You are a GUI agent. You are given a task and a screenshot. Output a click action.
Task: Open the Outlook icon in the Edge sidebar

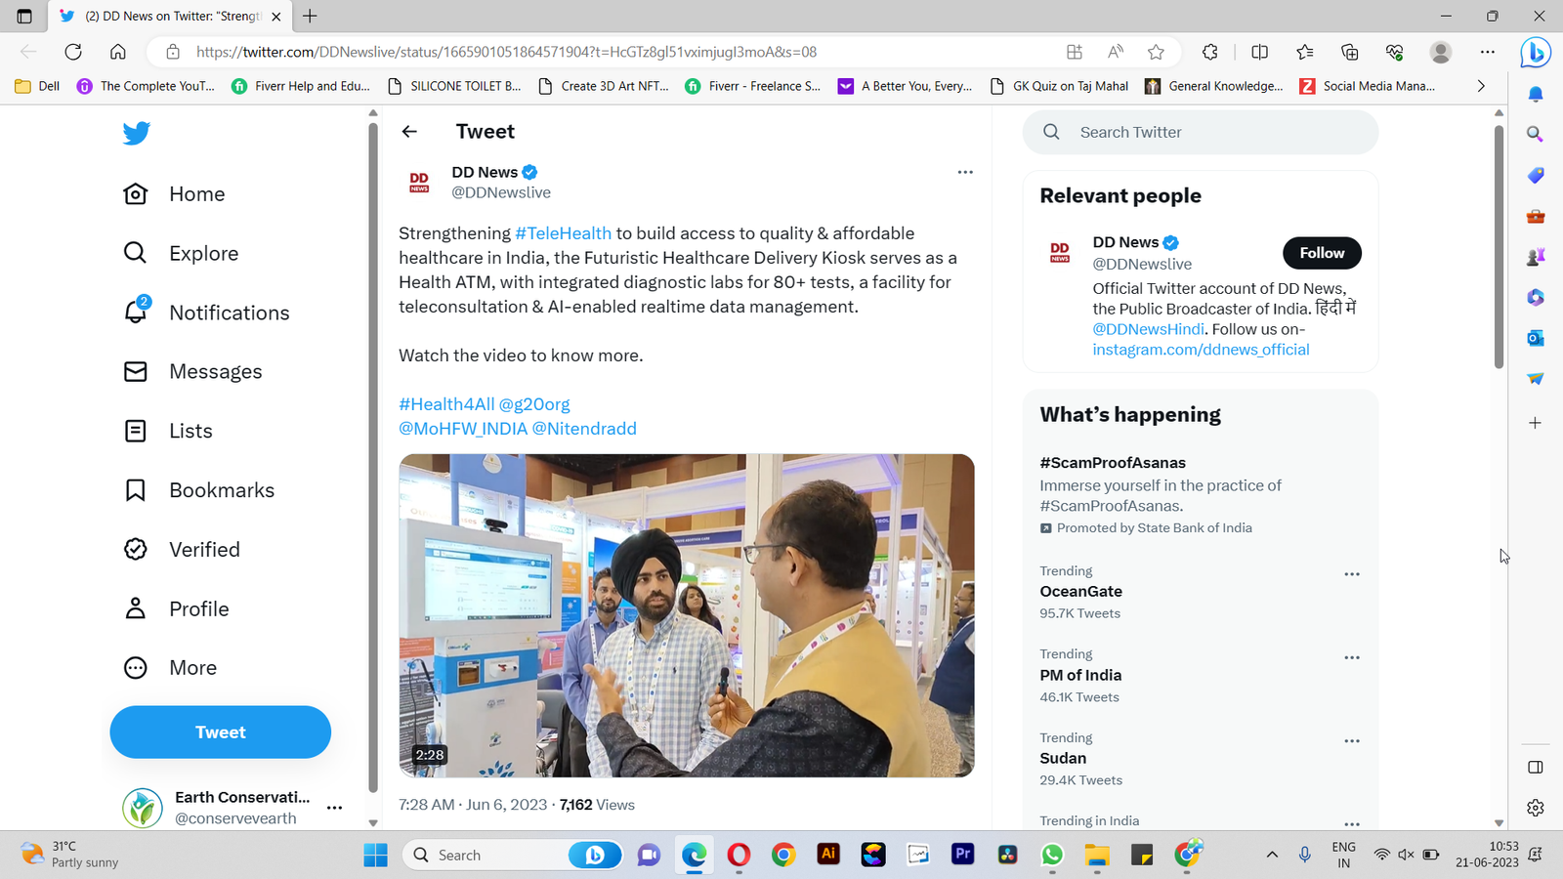[1536, 338]
